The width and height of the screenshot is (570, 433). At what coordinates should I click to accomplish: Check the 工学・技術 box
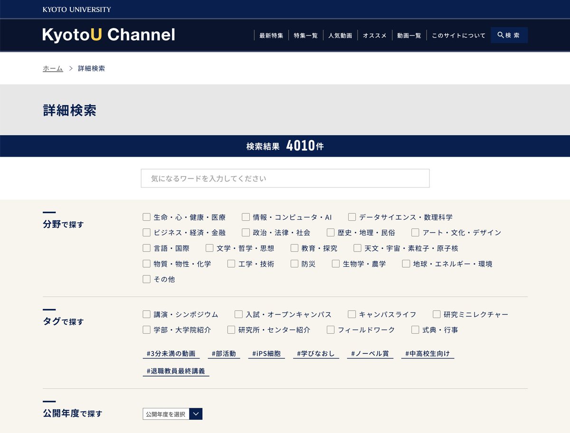pyautogui.click(x=231, y=264)
